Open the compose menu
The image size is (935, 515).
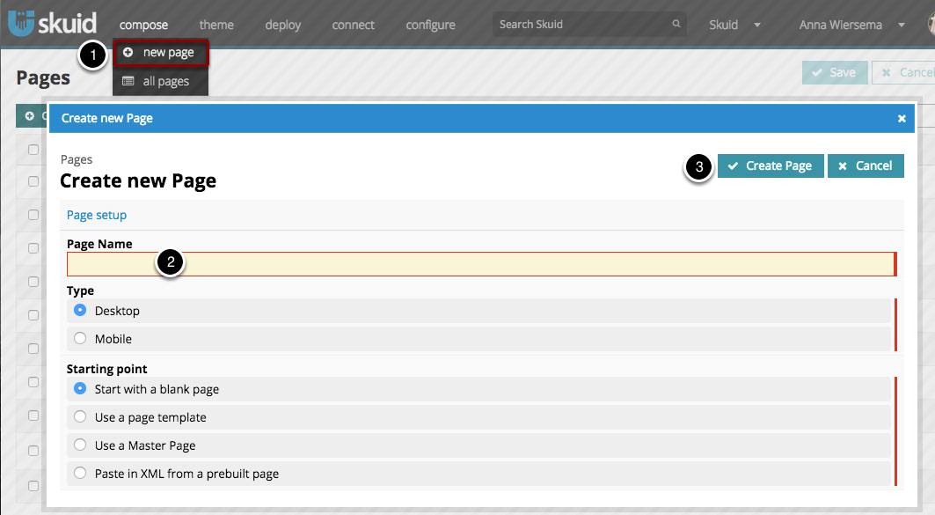pyautogui.click(x=143, y=25)
